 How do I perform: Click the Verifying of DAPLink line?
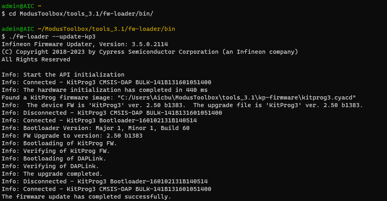(50, 166)
